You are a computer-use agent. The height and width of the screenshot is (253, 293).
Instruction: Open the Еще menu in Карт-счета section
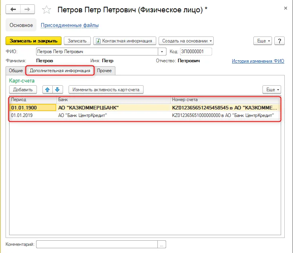(272, 90)
